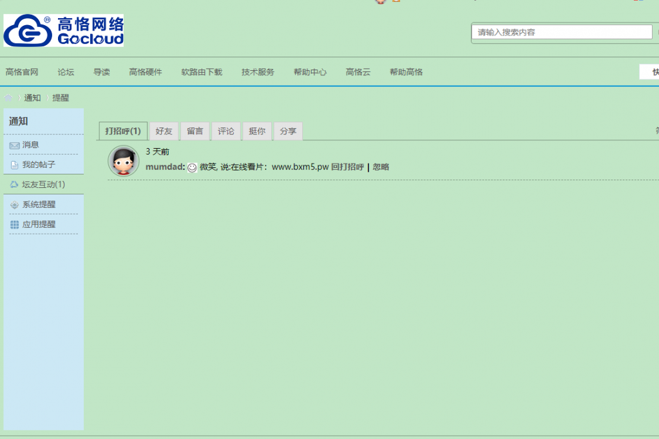Select the 分享 tab

coord(288,131)
